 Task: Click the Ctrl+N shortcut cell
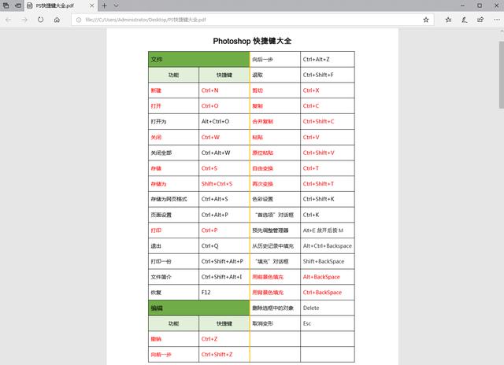click(224, 90)
